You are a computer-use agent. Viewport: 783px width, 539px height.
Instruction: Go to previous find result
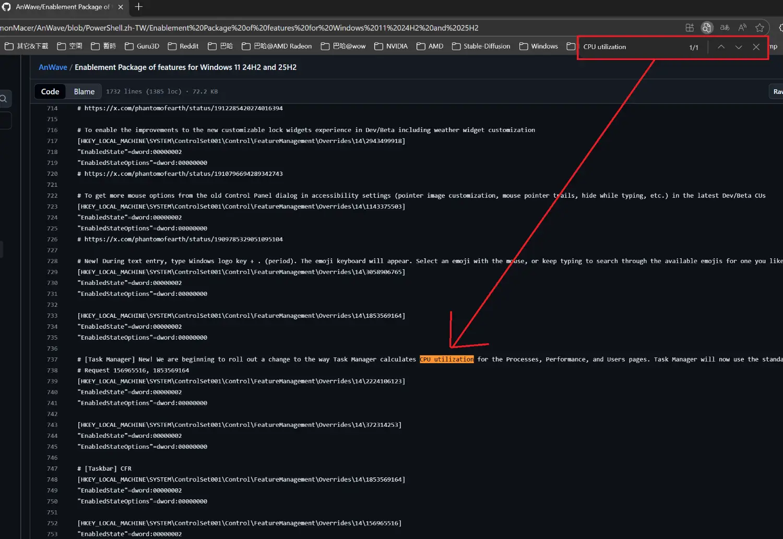pos(721,47)
